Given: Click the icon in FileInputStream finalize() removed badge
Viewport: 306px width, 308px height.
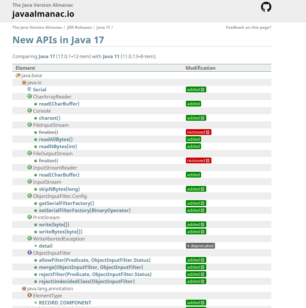Looking at the screenshot, I should click(208, 132).
